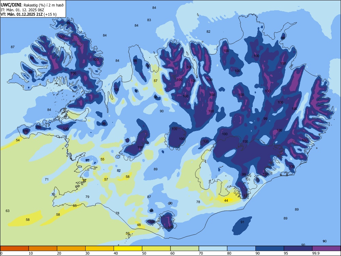Click the legend tick label "30"

(87, 253)
